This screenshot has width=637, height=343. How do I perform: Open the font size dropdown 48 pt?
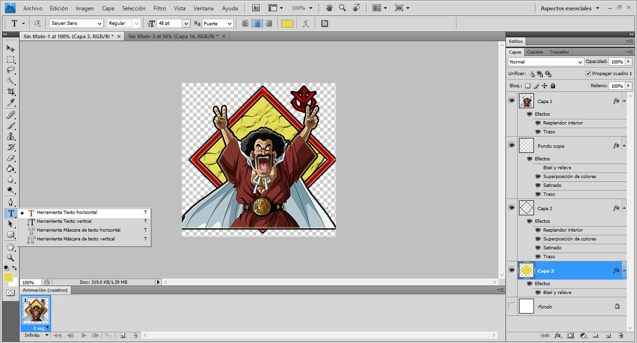(186, 23)
